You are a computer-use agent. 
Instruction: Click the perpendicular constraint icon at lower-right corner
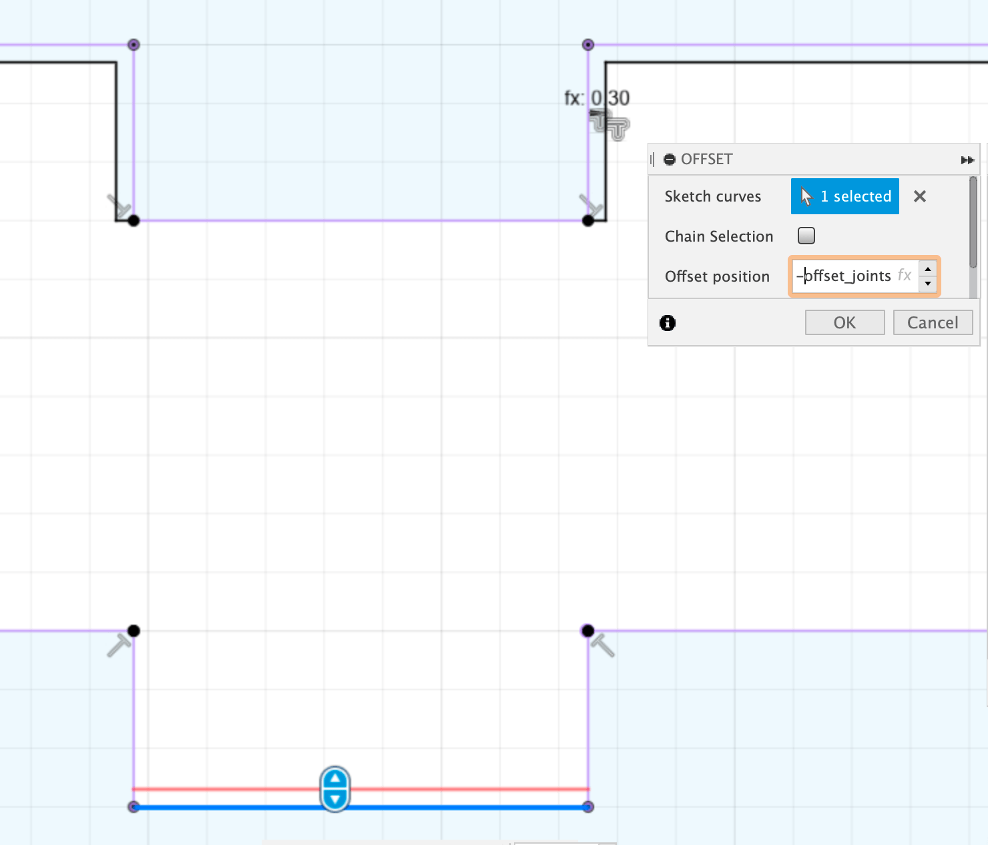click(603, 645)
